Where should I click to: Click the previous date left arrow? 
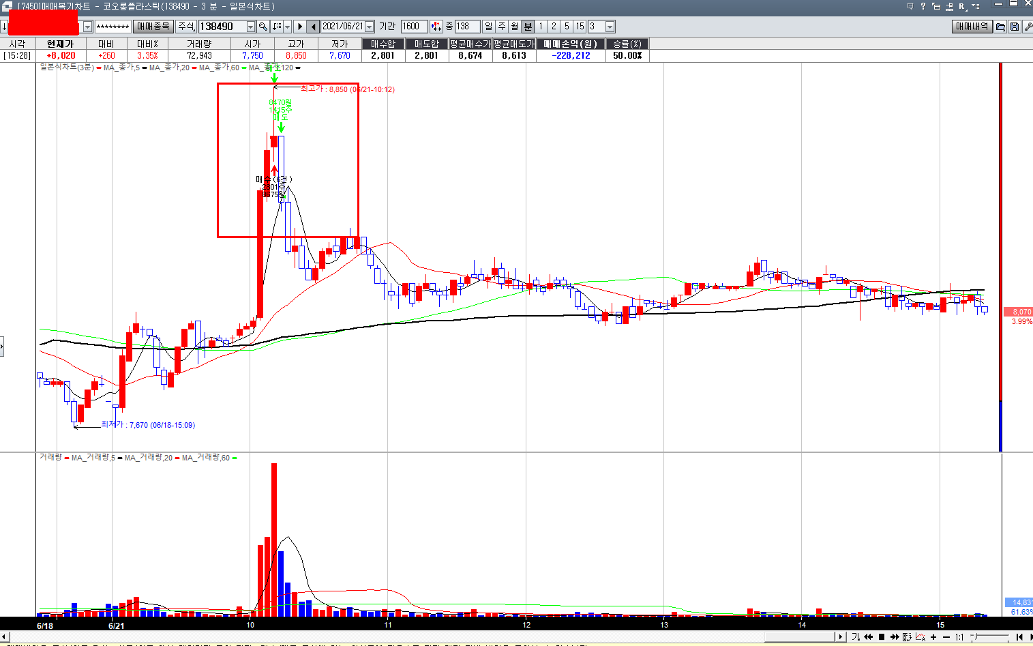pos(313,27)
